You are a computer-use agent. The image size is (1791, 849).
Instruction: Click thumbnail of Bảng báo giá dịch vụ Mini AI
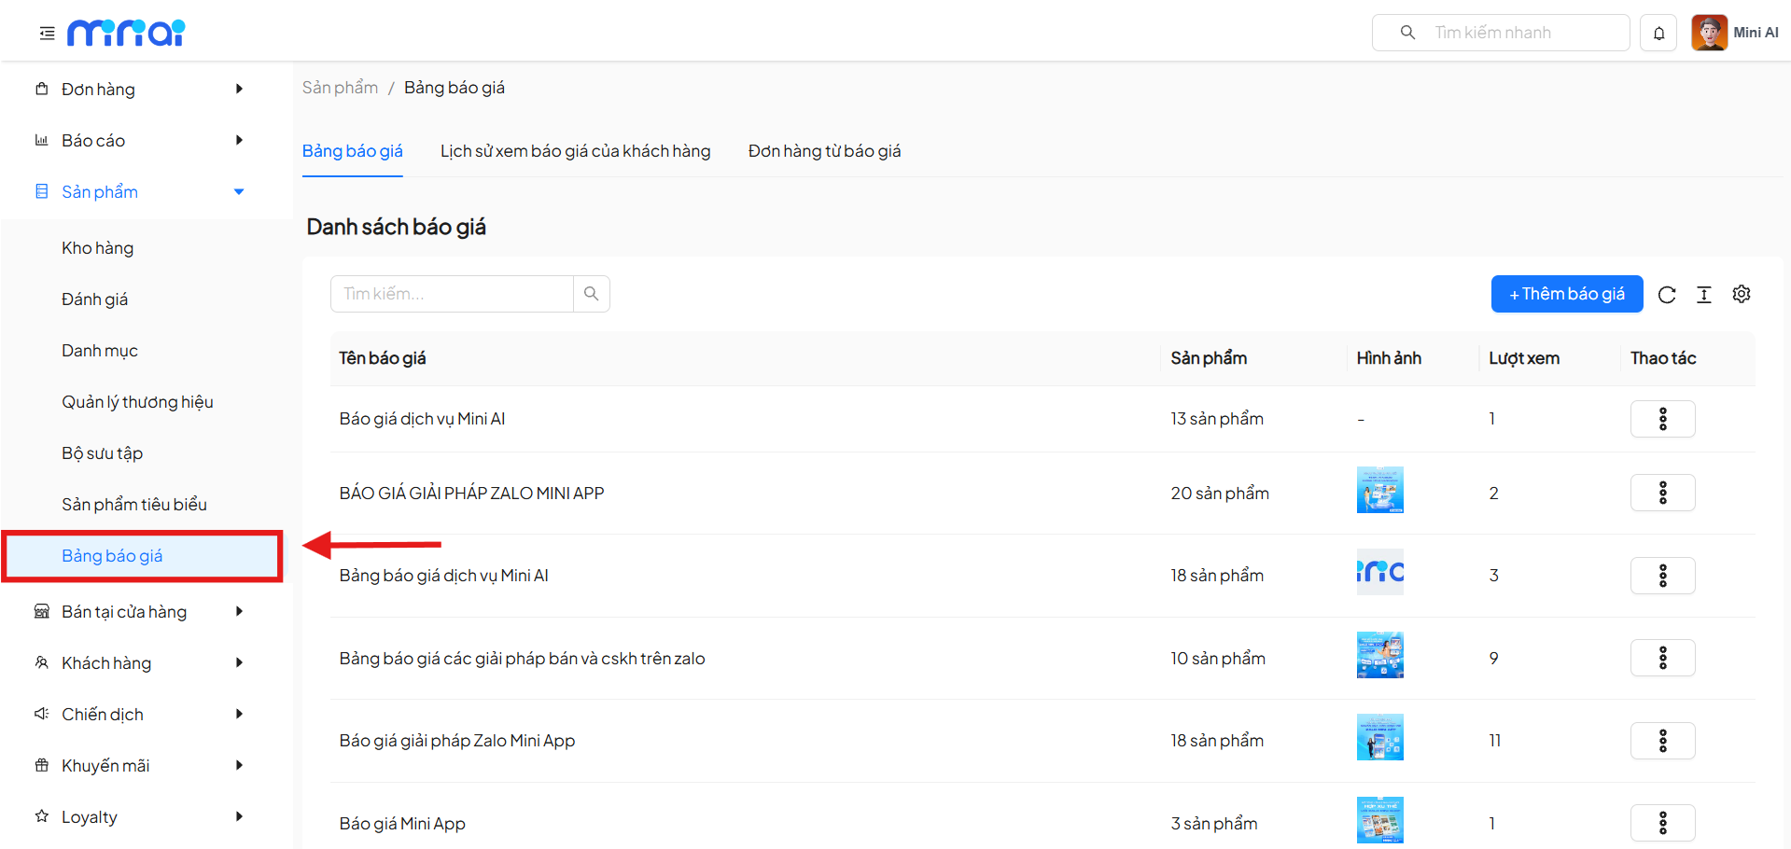[1379, 572]
